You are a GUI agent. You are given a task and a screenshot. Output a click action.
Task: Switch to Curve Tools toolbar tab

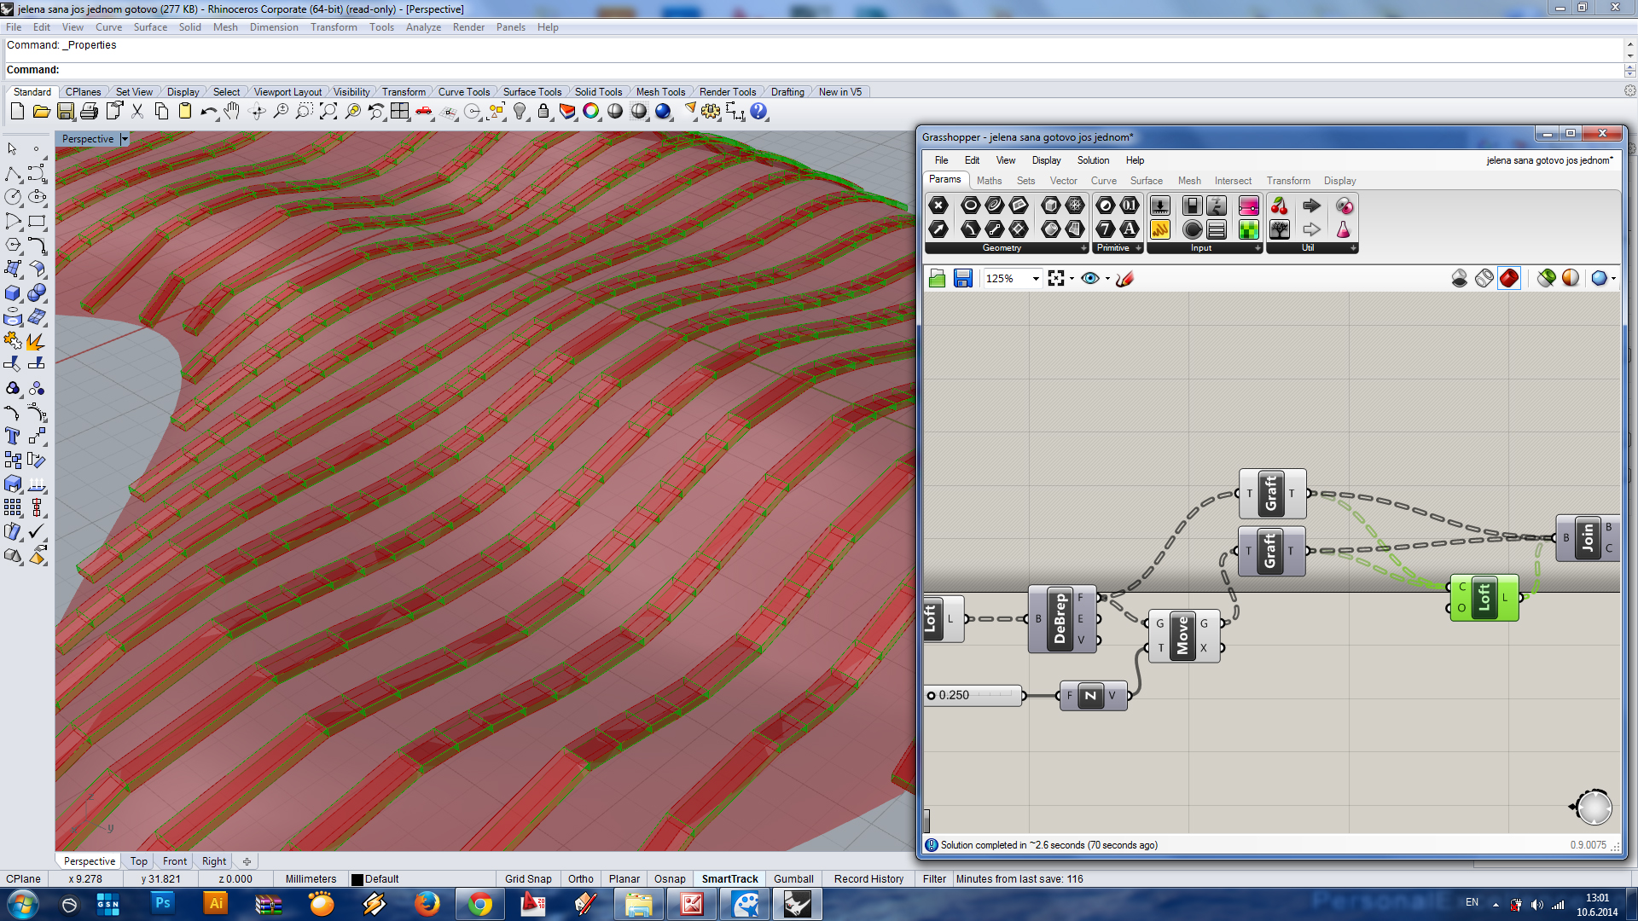(463, 92)
